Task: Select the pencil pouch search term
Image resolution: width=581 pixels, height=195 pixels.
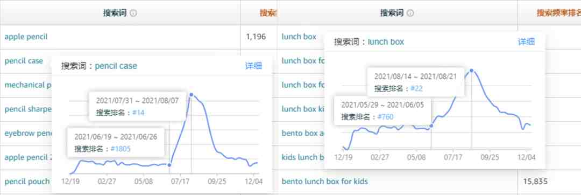Action: coord(27,182)
